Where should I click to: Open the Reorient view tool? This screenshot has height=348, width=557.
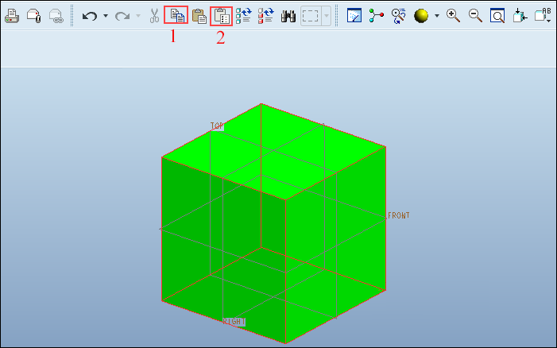tap(520, 16)
